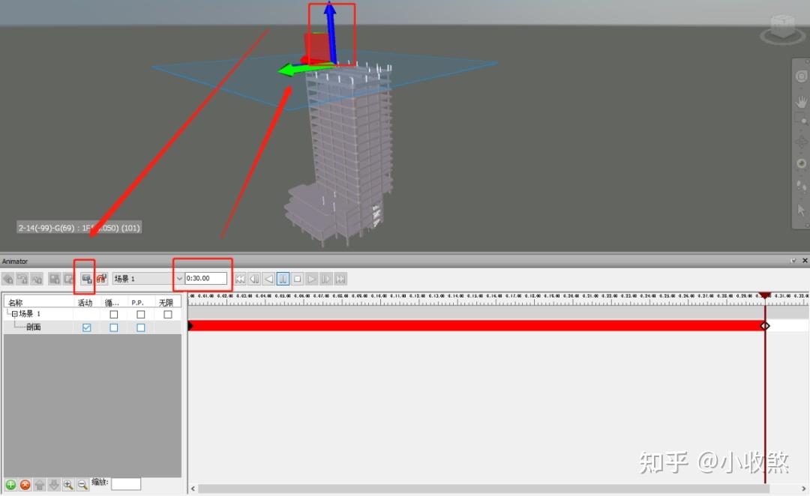The image size is (810, 496).
Task: Click the animation toggle icon beside capture keyframe
Action: pyautogui.click(x=102, y=278)
